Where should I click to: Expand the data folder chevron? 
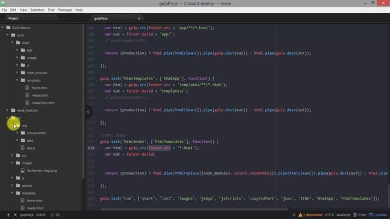[17, 141]
